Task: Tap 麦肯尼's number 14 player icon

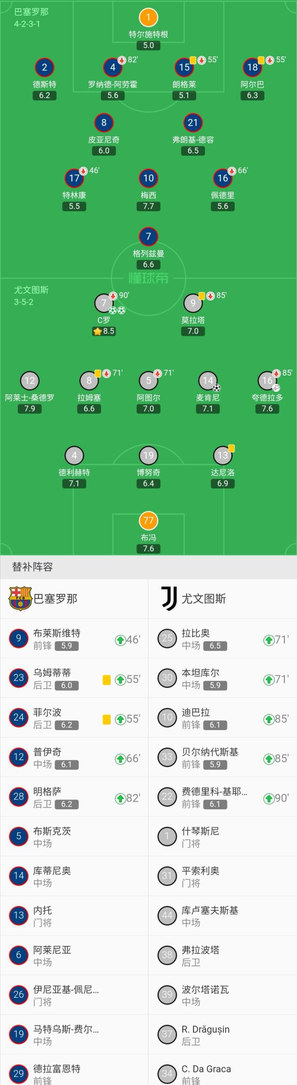Action: pos(207,381)
